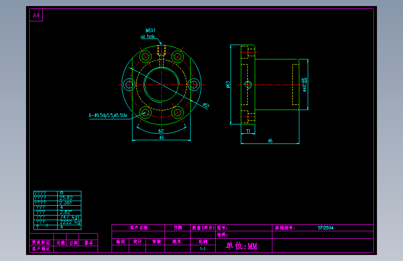This screenshot has height=261, width=403.
Task: Click the 25.82 value in parameter table
Action: click(66, 198)
